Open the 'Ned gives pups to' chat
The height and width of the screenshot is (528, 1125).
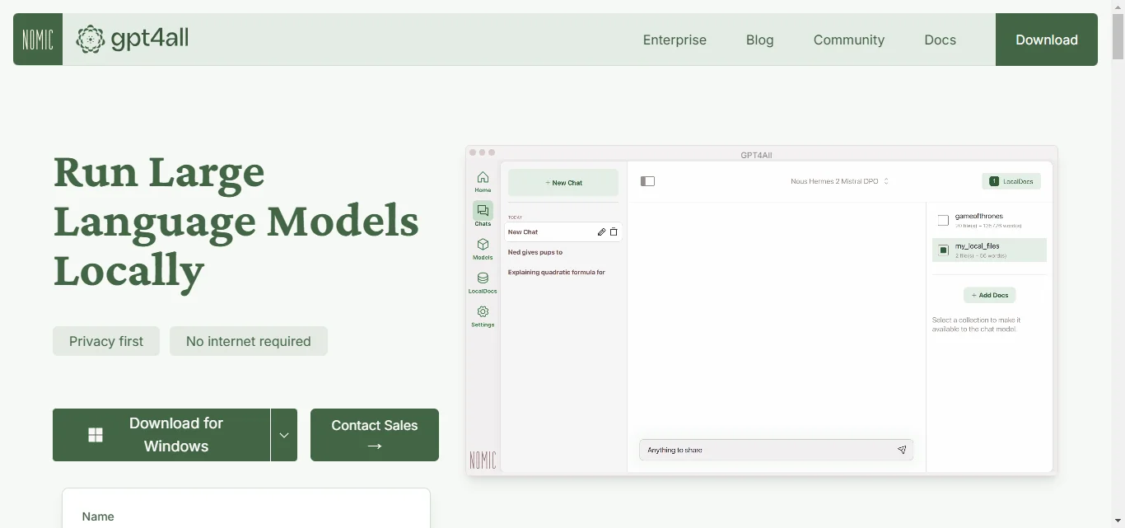pyautogui.click(x=535, y=252)
